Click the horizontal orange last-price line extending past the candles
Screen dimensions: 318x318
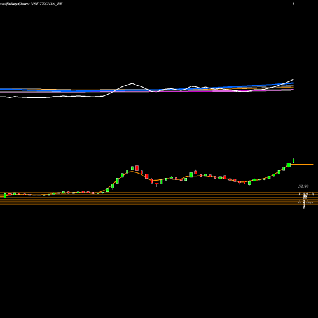coord(302,165)
